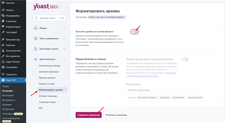Click the Yoast SEO menu icon
Viewport: 225px width, 123px height.
point(3,80)
